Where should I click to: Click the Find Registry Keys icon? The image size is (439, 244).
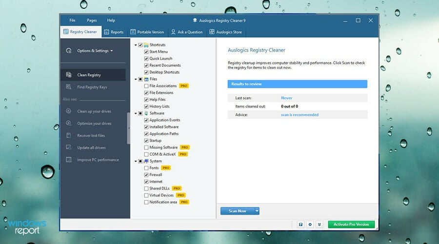69,87
